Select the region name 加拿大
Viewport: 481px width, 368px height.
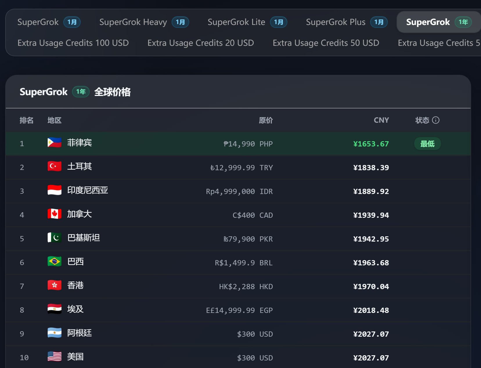tap(80, 214)
